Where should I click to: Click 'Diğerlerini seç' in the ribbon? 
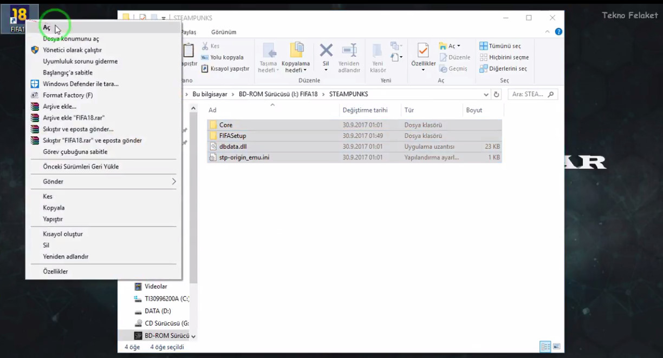pyautogui.click(x=503, y=69)
